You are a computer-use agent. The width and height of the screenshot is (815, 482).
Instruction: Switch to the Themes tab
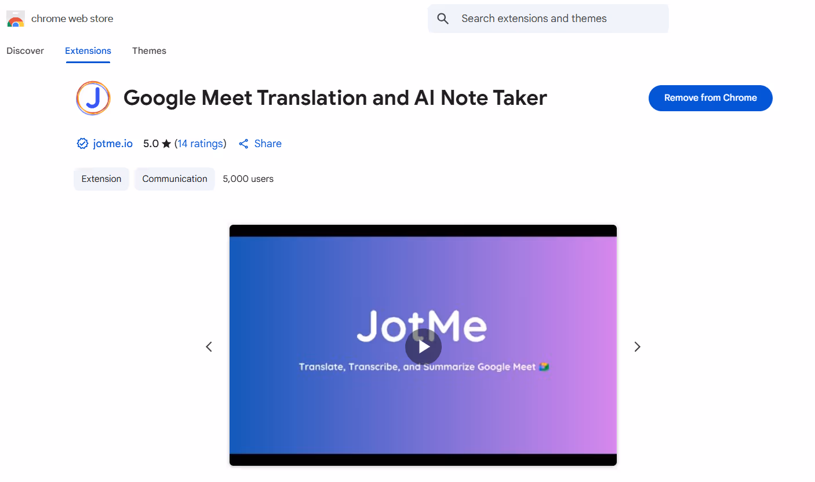pyautogui.click(x=149, y=51)
